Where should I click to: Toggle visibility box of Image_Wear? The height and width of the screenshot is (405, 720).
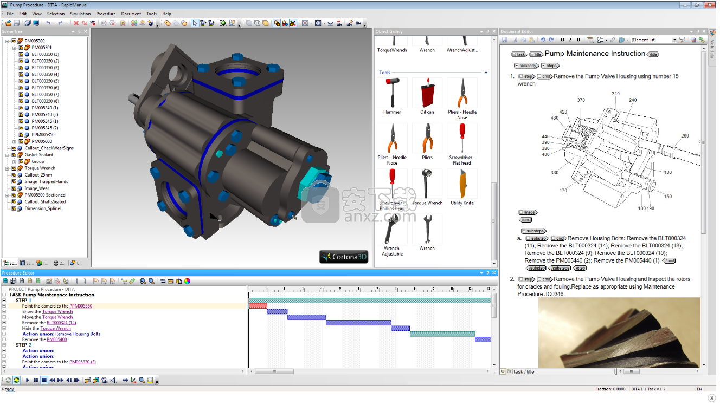click(14, 188)
